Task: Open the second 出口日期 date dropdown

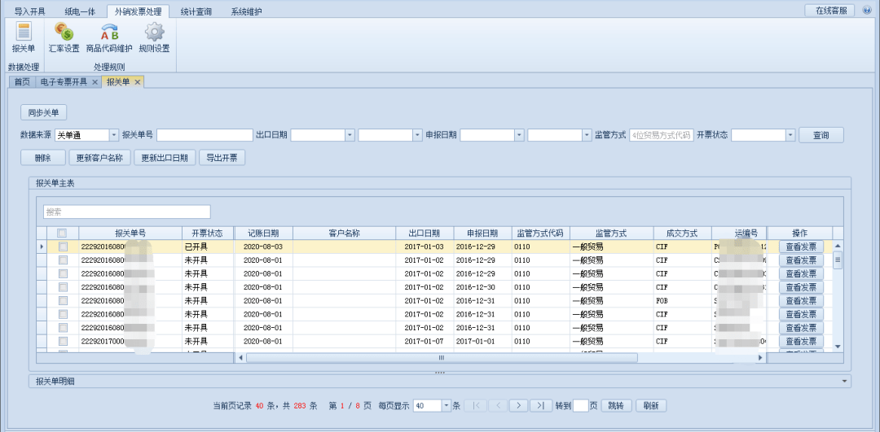Action: coord(417,135)
